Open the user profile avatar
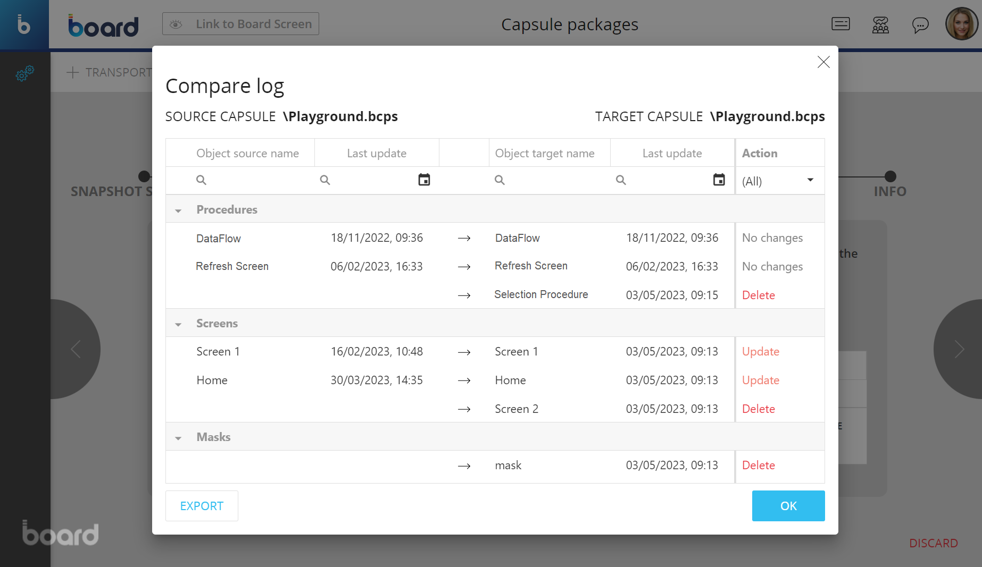Image resolution: width=982 pixels, height=567 pixels. 961,24
